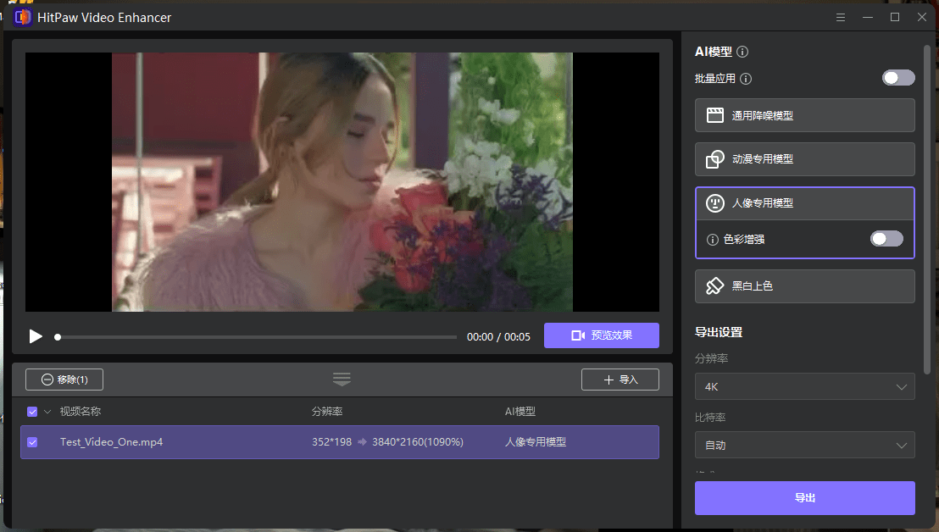Click the camera icon on 预览效果 button
This screenshot has width=939, height=532.
580,335
